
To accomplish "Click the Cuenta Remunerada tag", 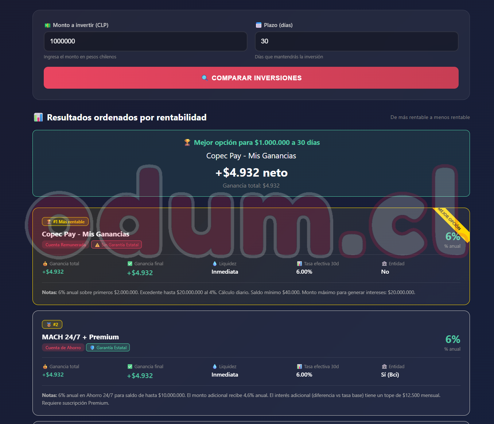I will [66, 245].
